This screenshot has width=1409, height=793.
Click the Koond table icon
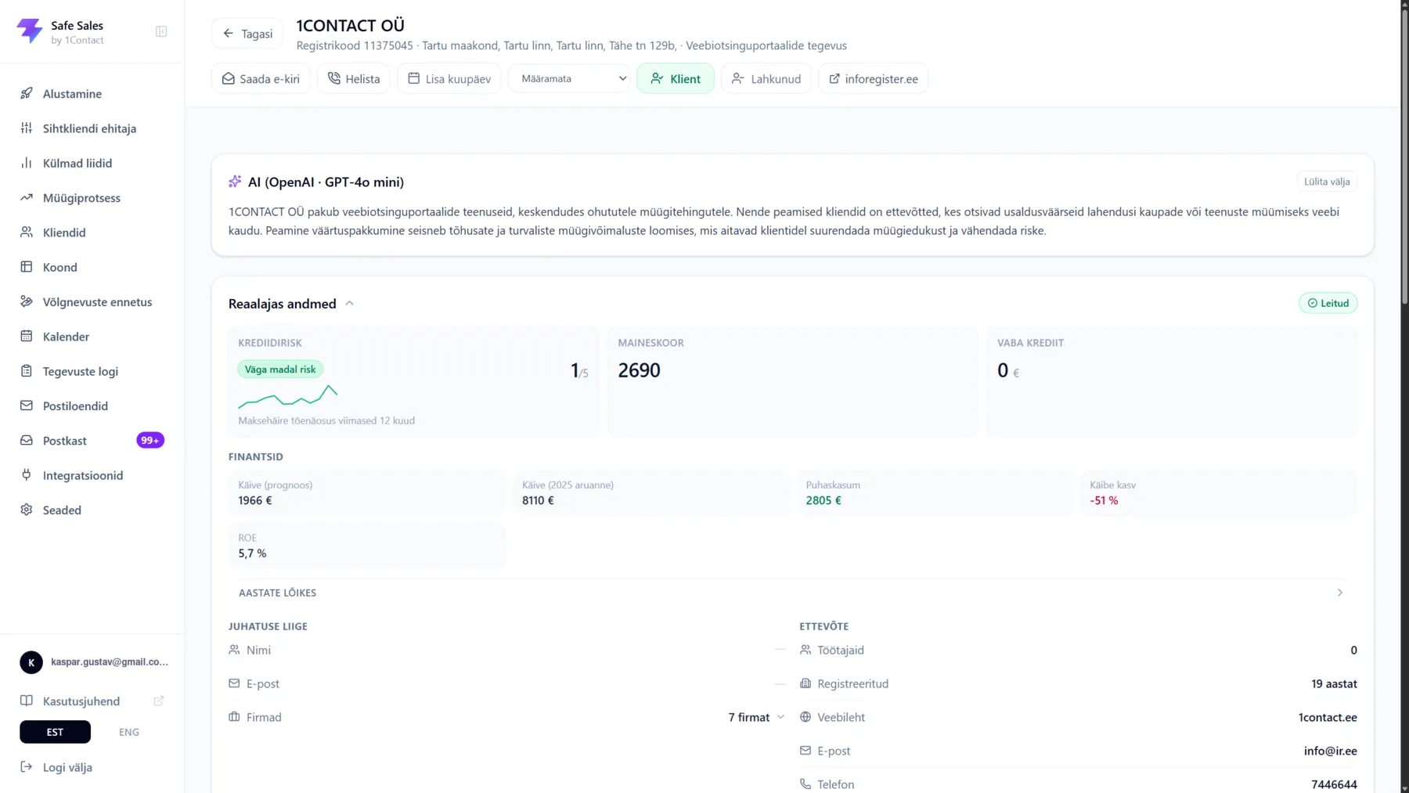pyautogui.click(x=27, y=267)
